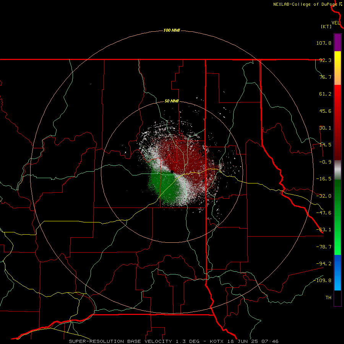Click the -94.2 value on the velocity scale

pos(324,263)
